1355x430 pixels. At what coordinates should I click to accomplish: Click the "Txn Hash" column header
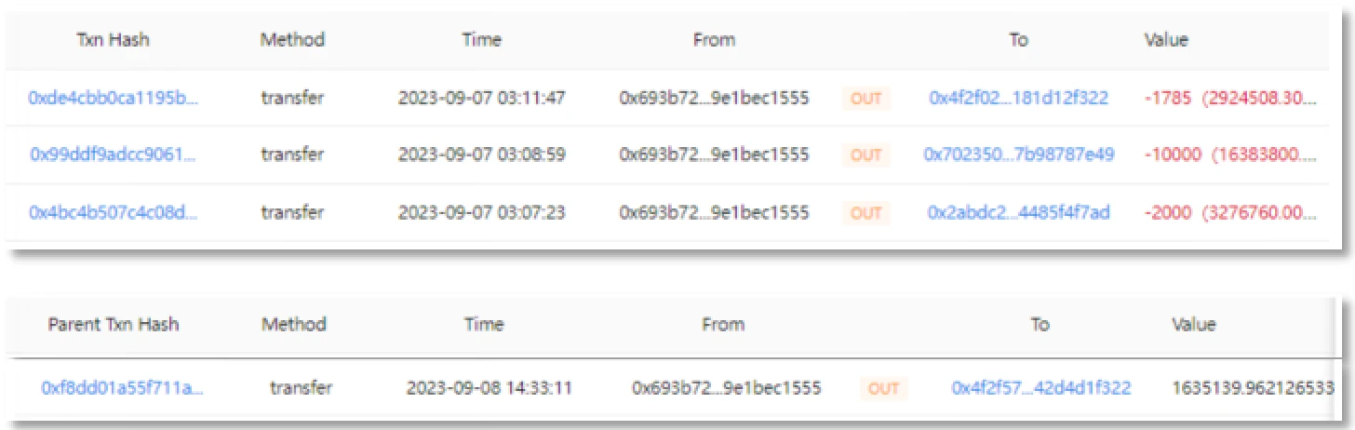(x=113, y=40)
